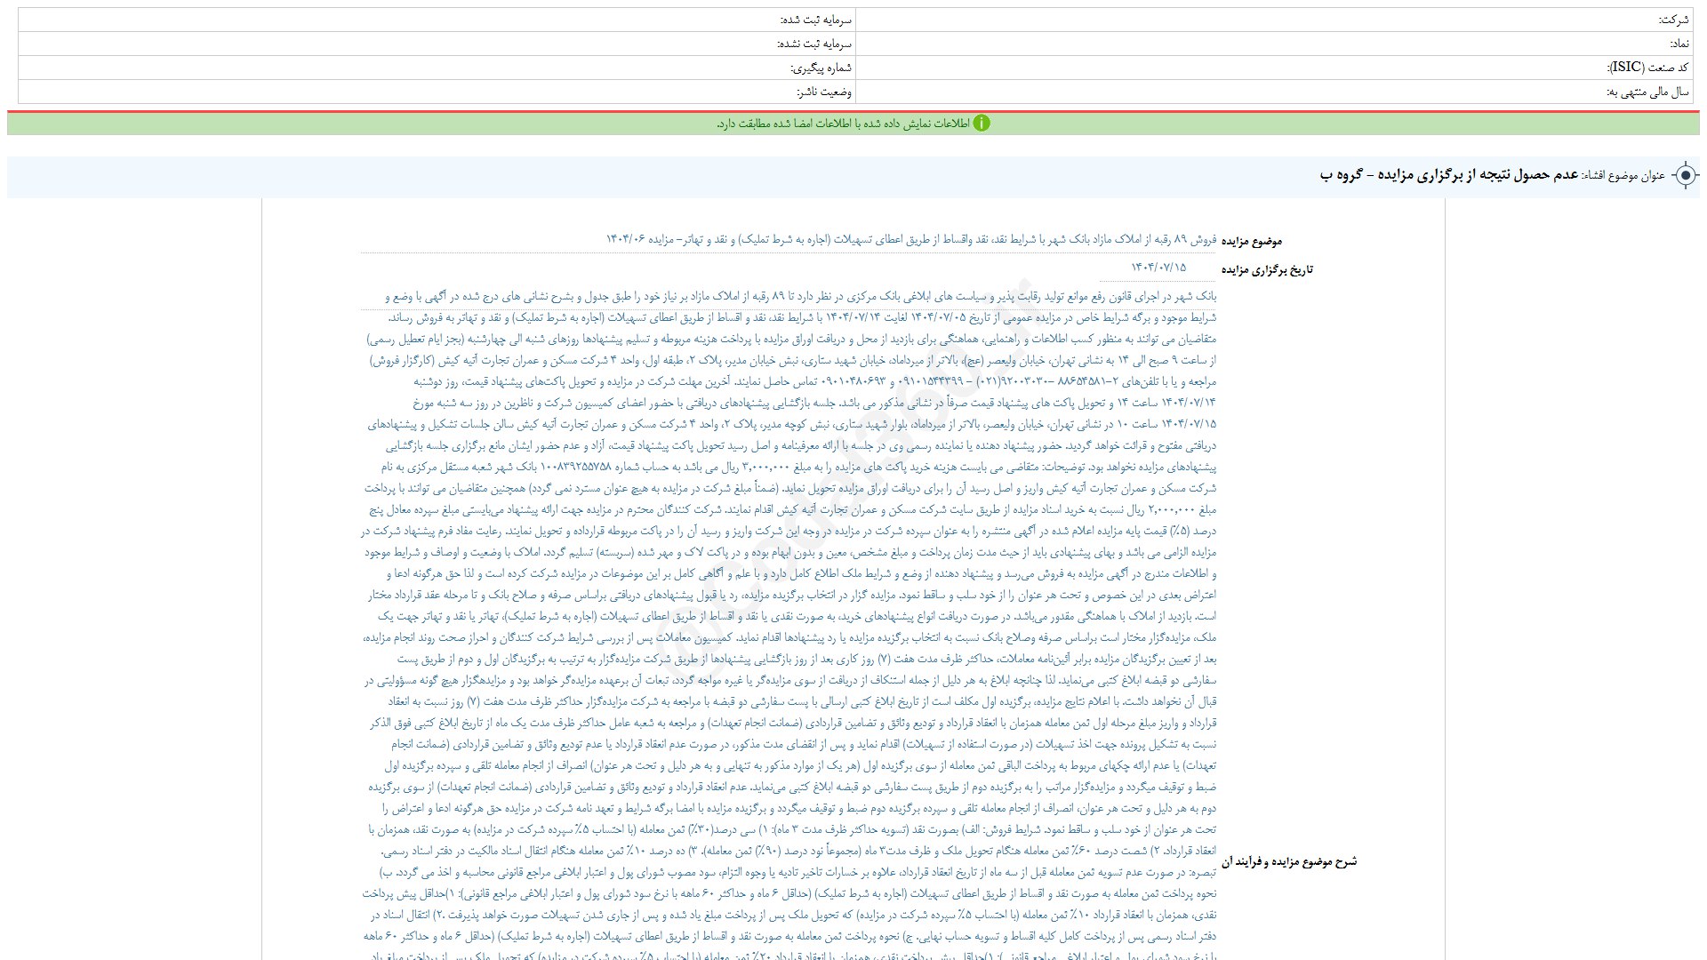
Task: Click the موضوع مزایده row label
Action: [x=1251, y=241]
